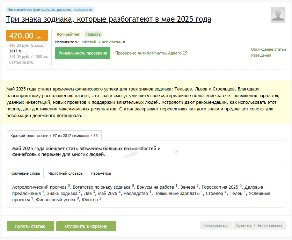
Task: Click keyword Богатство по знаку зодиака
Action: [x=102, y=187]
